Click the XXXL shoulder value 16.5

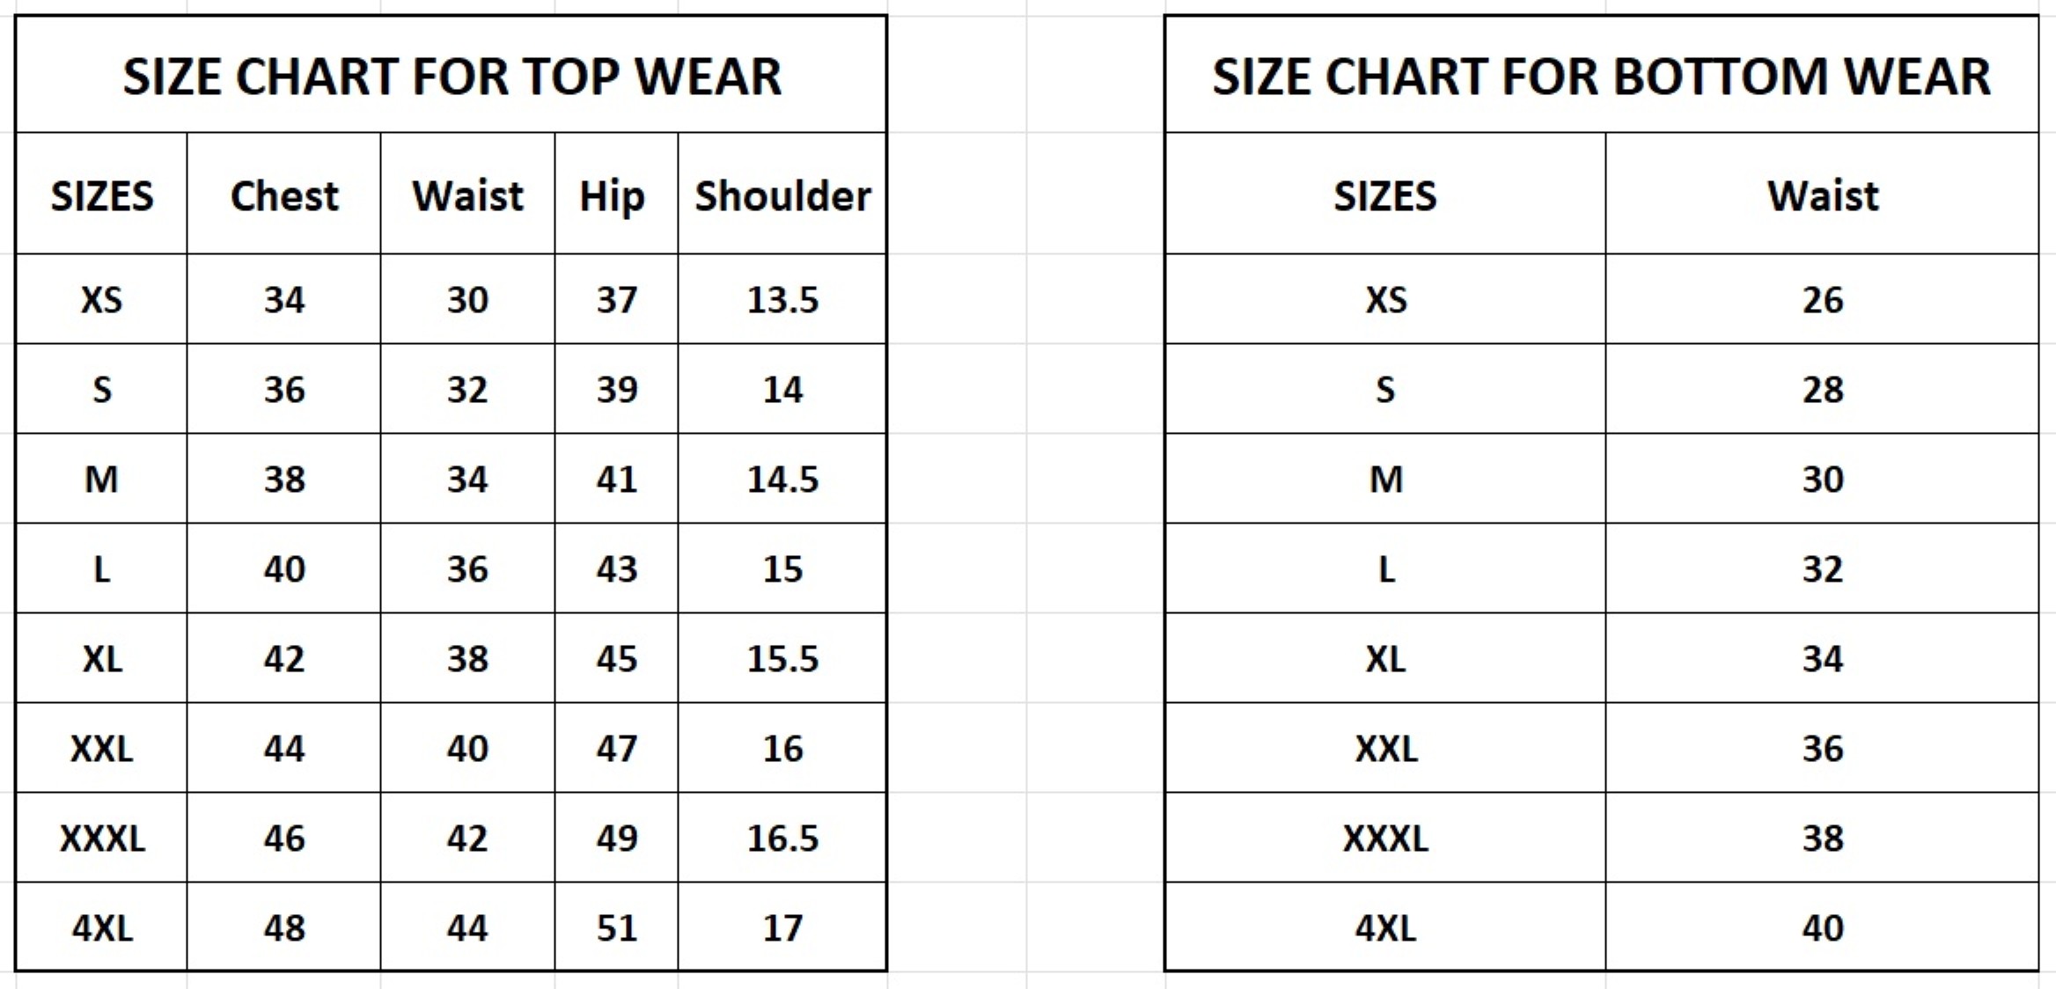pos(782,839)
